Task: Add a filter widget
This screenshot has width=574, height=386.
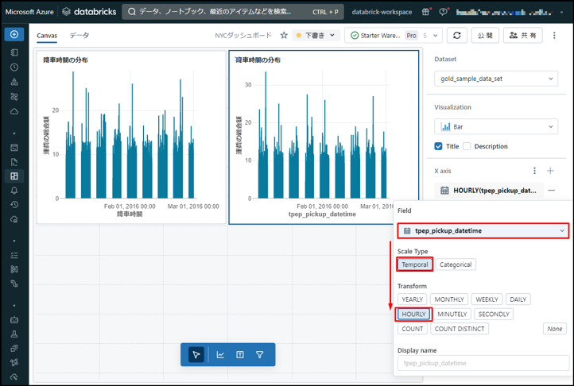Action: (260, 355)
